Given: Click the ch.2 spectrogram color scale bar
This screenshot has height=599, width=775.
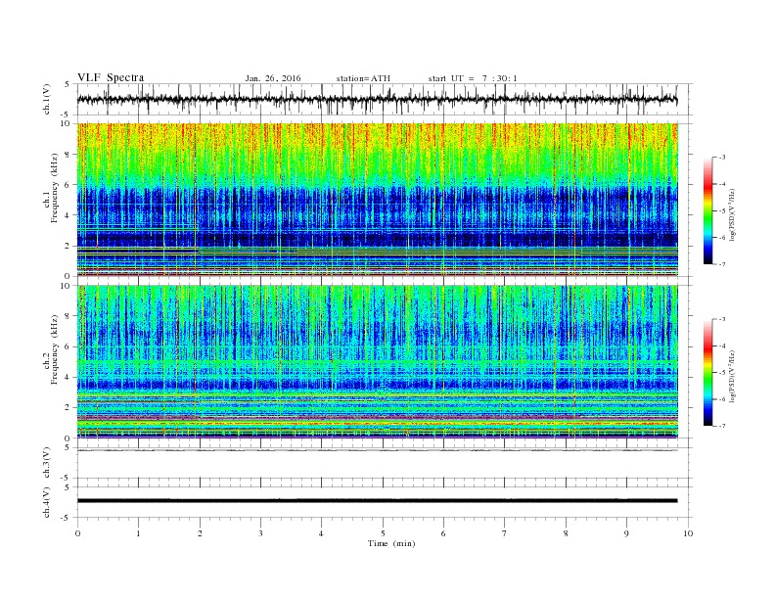Looking at the screenshot, I should [x=707, y=373].
